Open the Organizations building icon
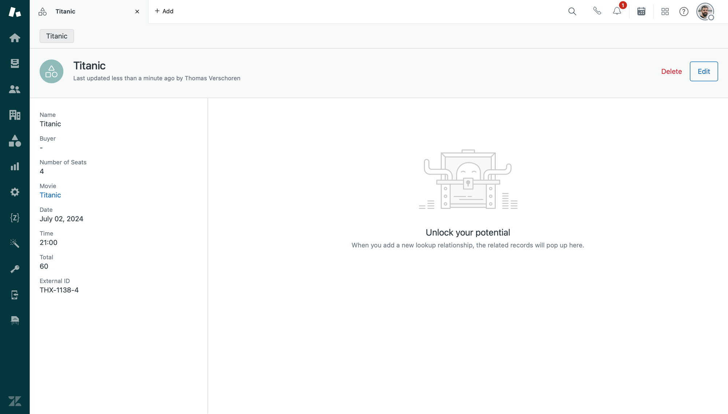 pos(15,115)
